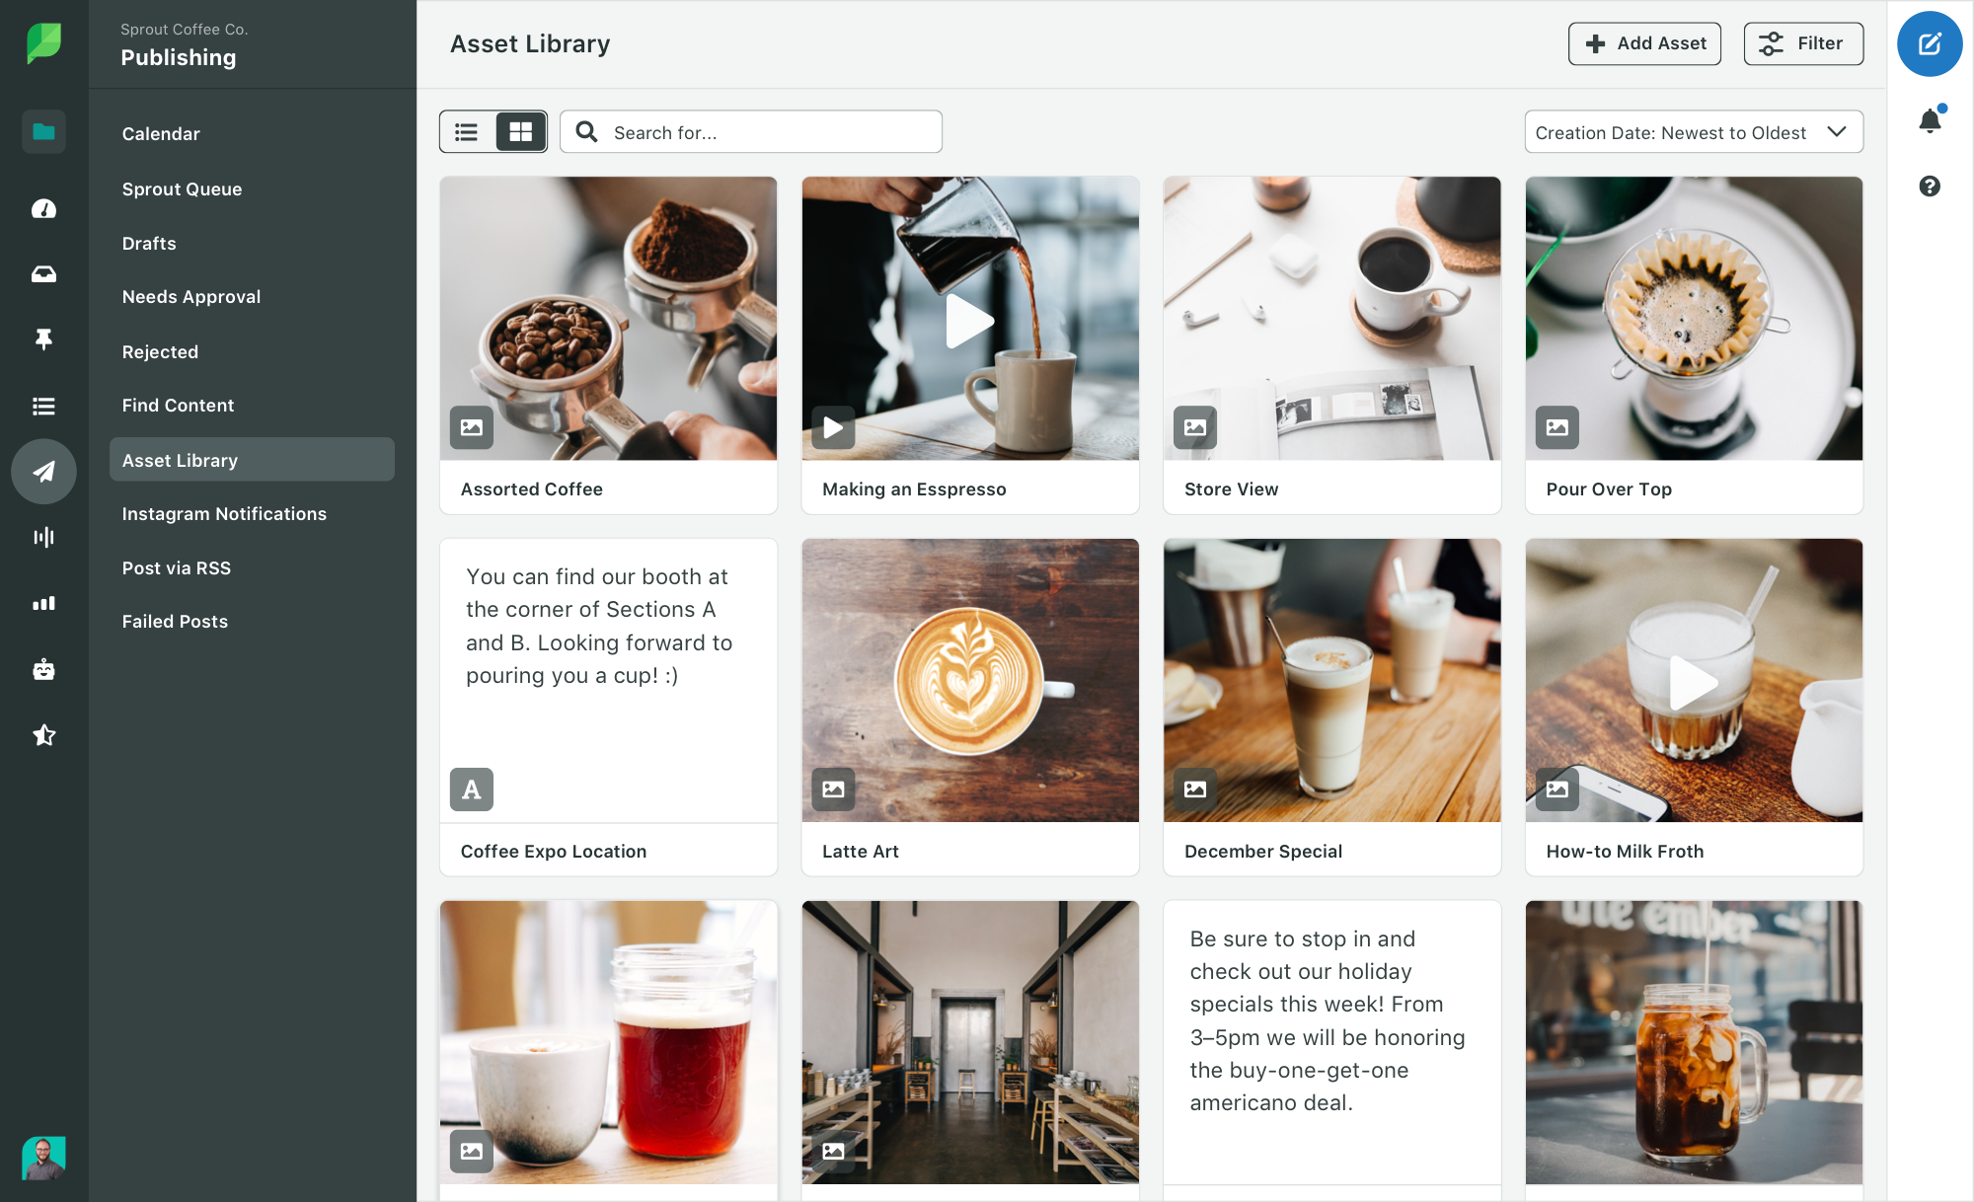Click the Add Asset button

pos(1644,43)
